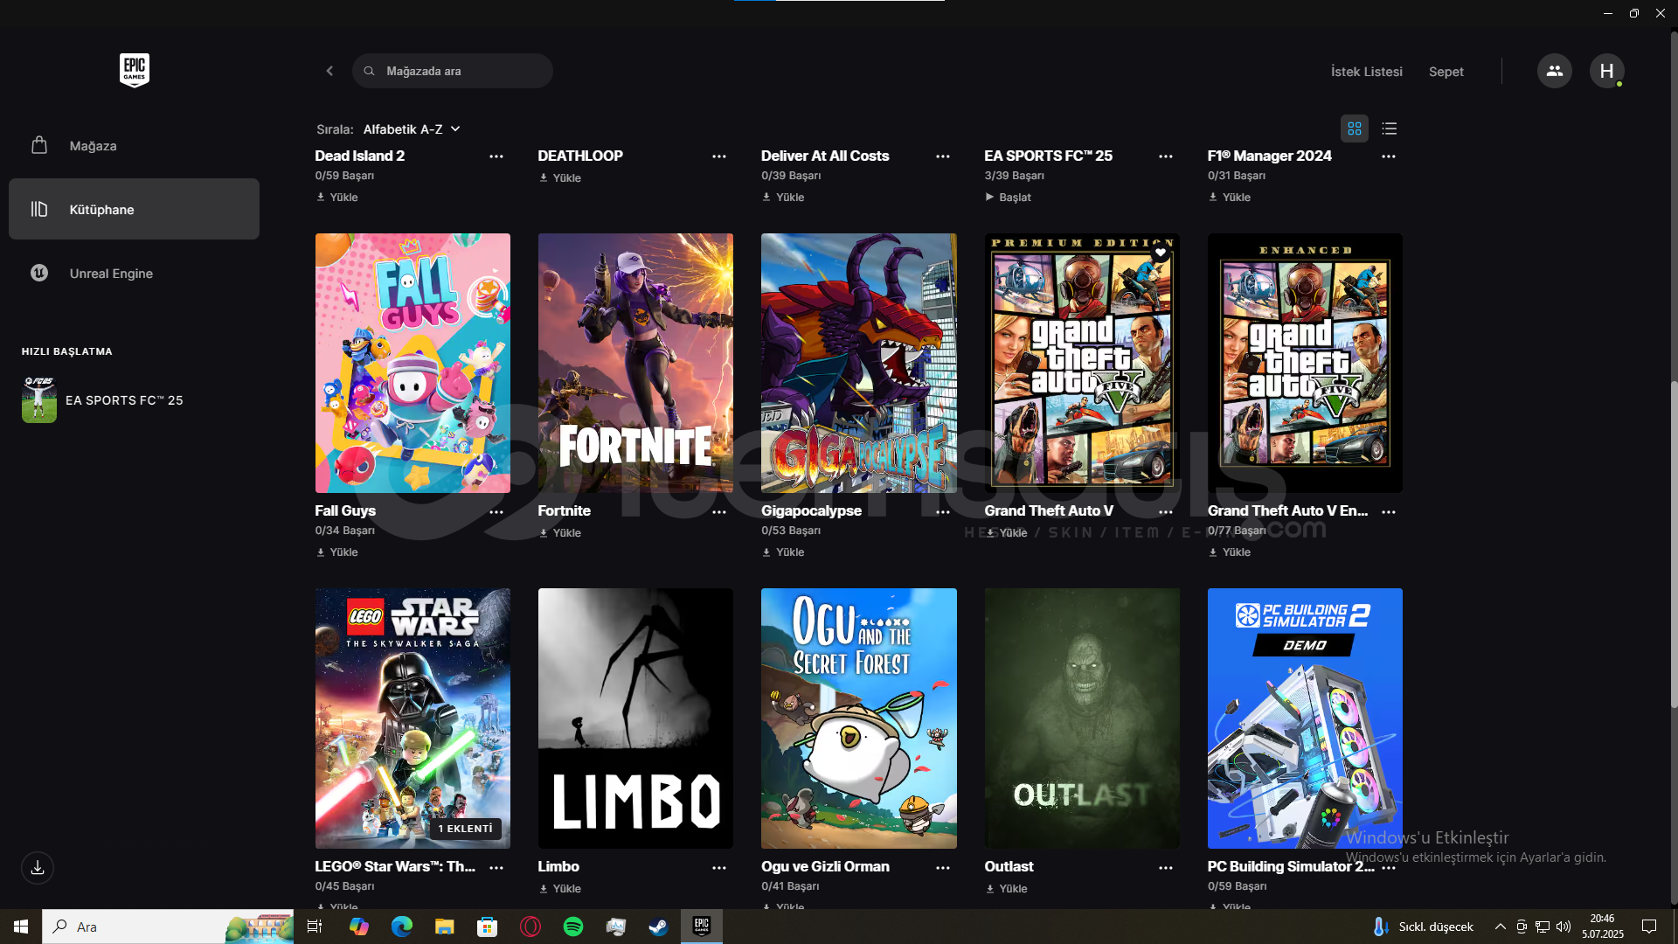
Task: Switch to list view
Action: [1389, 128]
